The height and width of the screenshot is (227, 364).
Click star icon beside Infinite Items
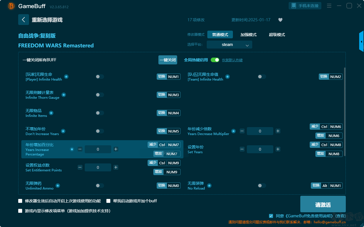click(x=51, y=113)
